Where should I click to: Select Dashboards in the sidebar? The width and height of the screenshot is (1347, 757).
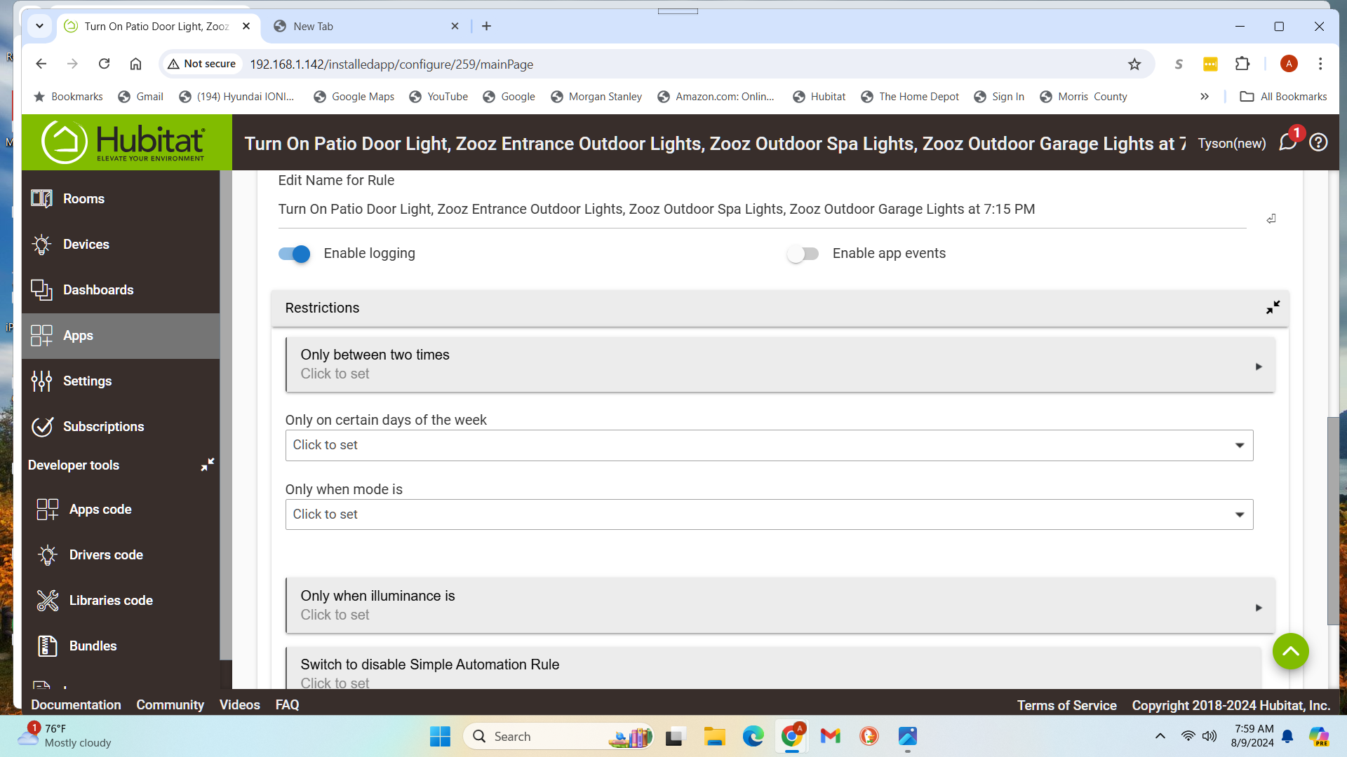click(x=98, y=289)
